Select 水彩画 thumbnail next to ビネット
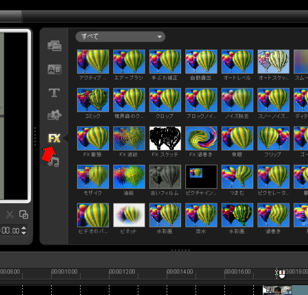 click(x=165, y=215)
